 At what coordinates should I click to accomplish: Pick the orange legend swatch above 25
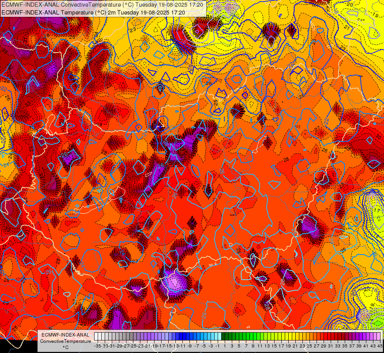(x=308, y=336)
